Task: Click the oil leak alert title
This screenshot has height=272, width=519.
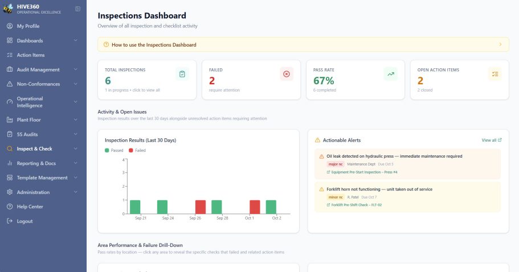Action: click(394, 156)
